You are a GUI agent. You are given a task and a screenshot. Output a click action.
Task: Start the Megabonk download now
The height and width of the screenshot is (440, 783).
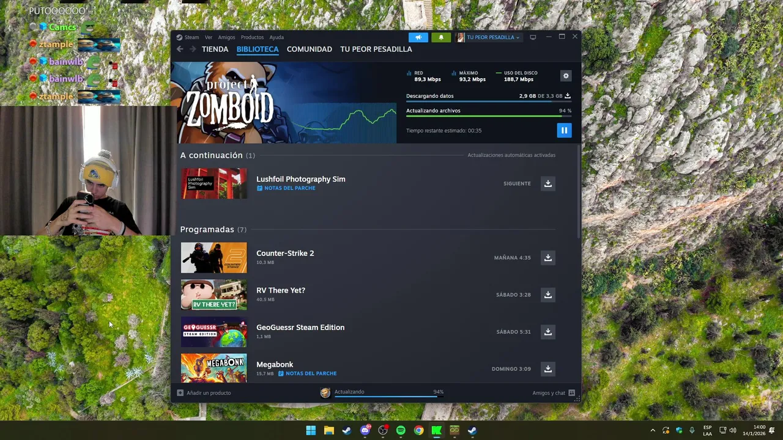548,369
